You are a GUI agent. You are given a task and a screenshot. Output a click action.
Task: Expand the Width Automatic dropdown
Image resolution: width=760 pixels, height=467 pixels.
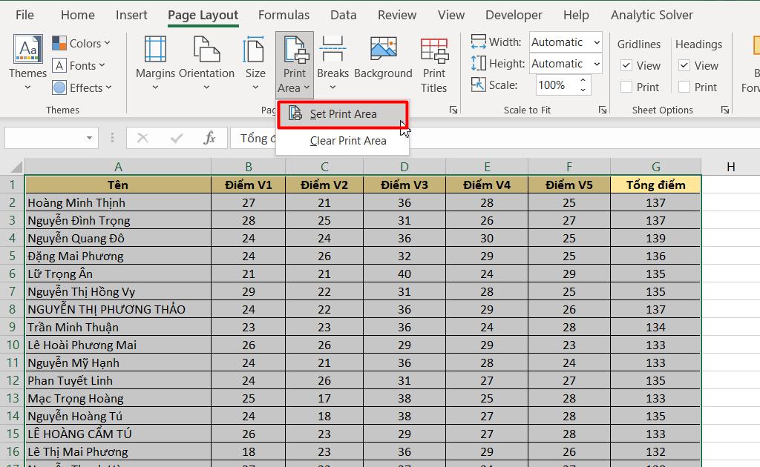(x=596, y=43)
